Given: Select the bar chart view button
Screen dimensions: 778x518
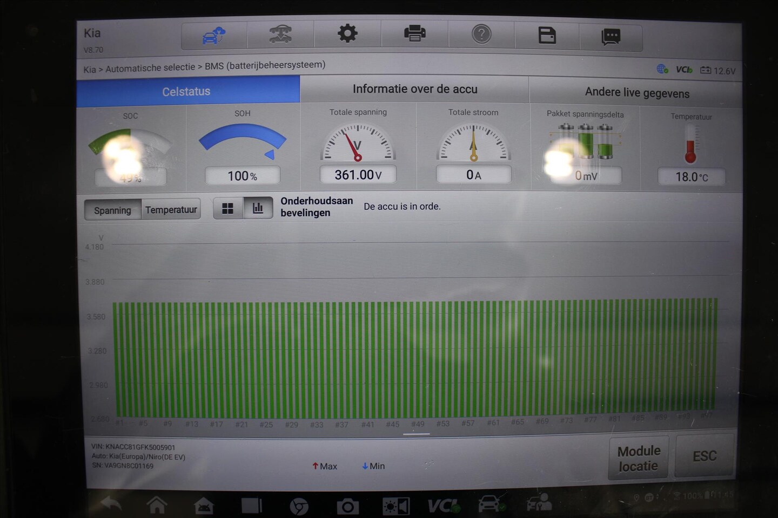Looking at the screenshot, I should tap(258, 208).
